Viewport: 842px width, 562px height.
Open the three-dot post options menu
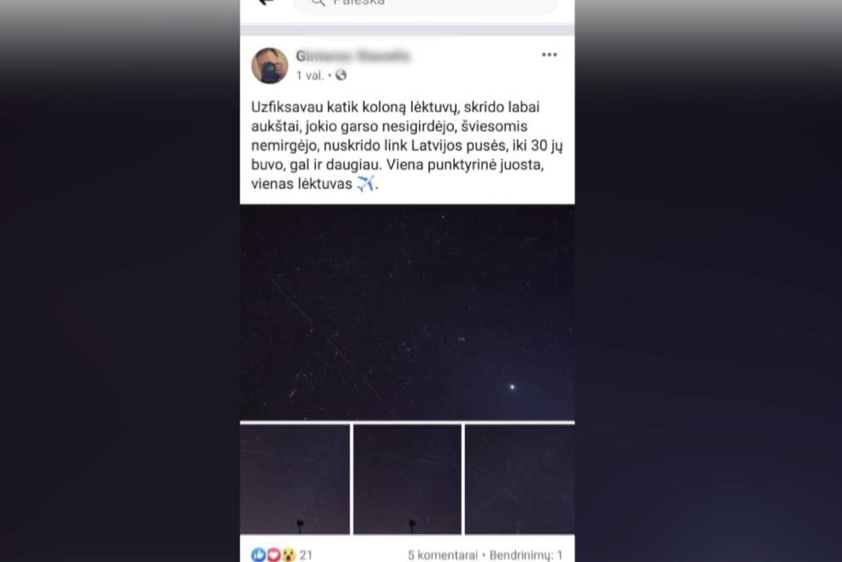coord(549,55)
